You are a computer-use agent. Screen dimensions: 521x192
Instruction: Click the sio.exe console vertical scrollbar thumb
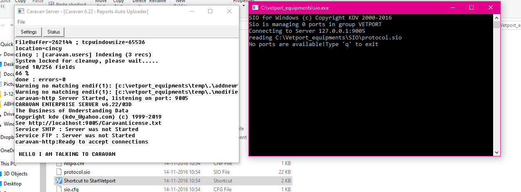(496, 25)
